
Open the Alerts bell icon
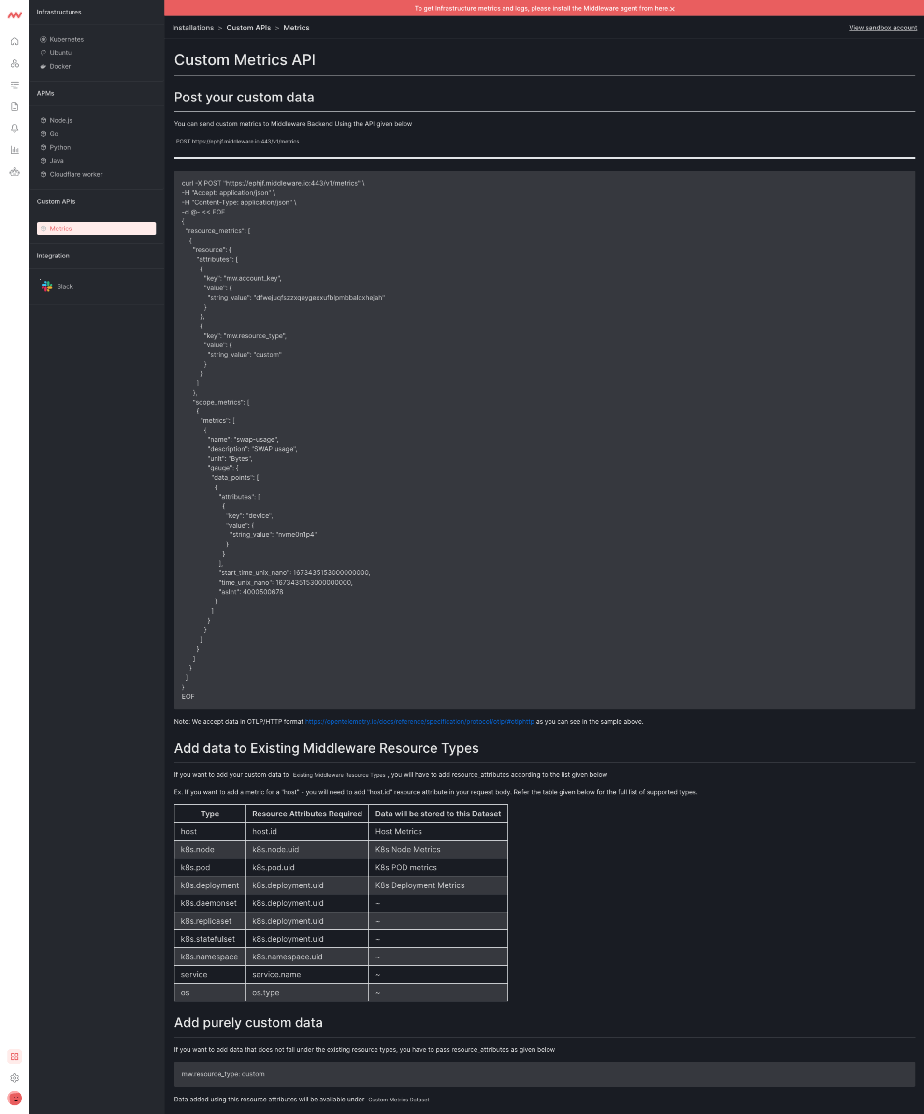[x=14, y=129]
